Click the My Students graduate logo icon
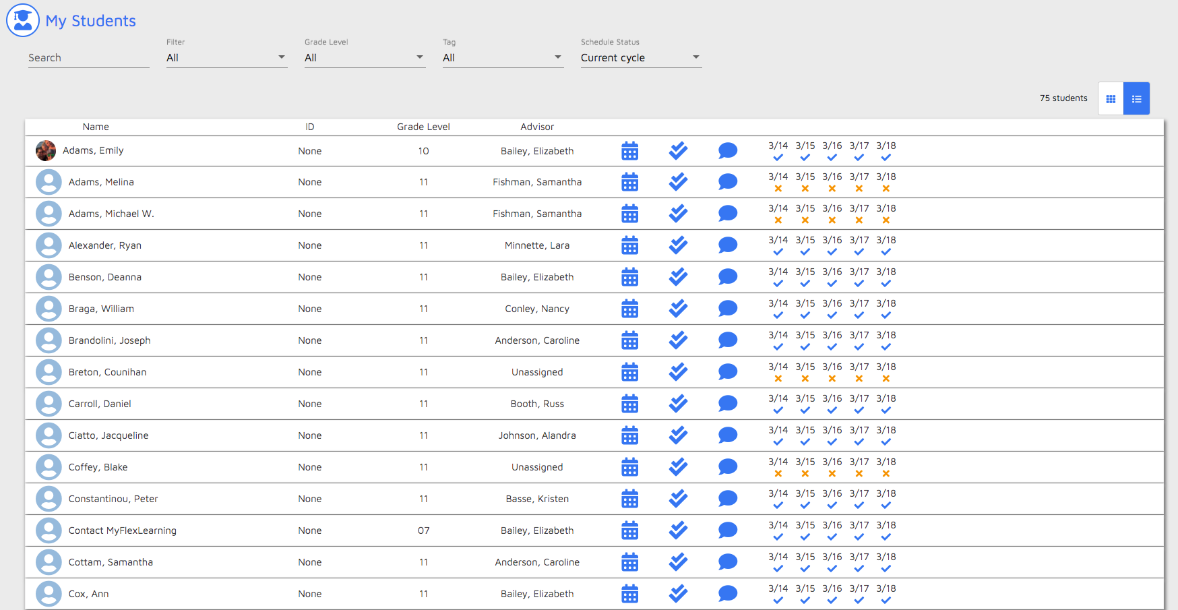The height and width of the screenshot is (610, 1178). tap(23, 20)
